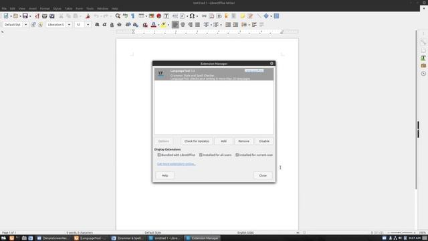
Task: Expand font color dropdown arrow
Action: click(158, 25)
